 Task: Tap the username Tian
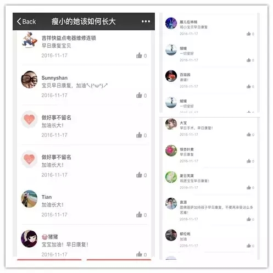(x=47, y=197)
